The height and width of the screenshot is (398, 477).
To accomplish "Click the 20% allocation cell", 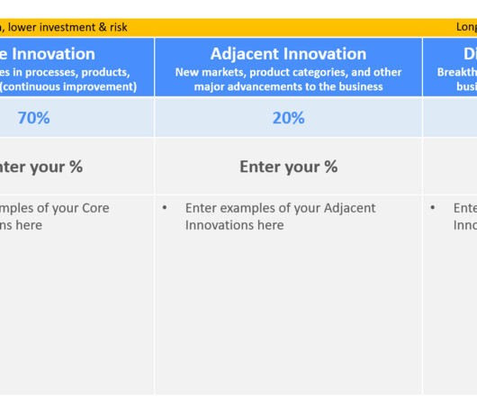I will pos(288,118).
